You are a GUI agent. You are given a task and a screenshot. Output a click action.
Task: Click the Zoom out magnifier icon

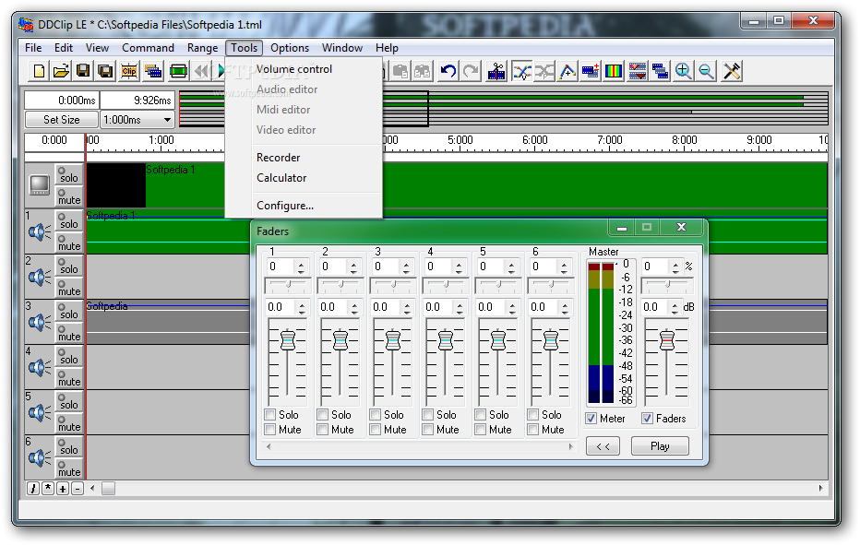point(706,71)
